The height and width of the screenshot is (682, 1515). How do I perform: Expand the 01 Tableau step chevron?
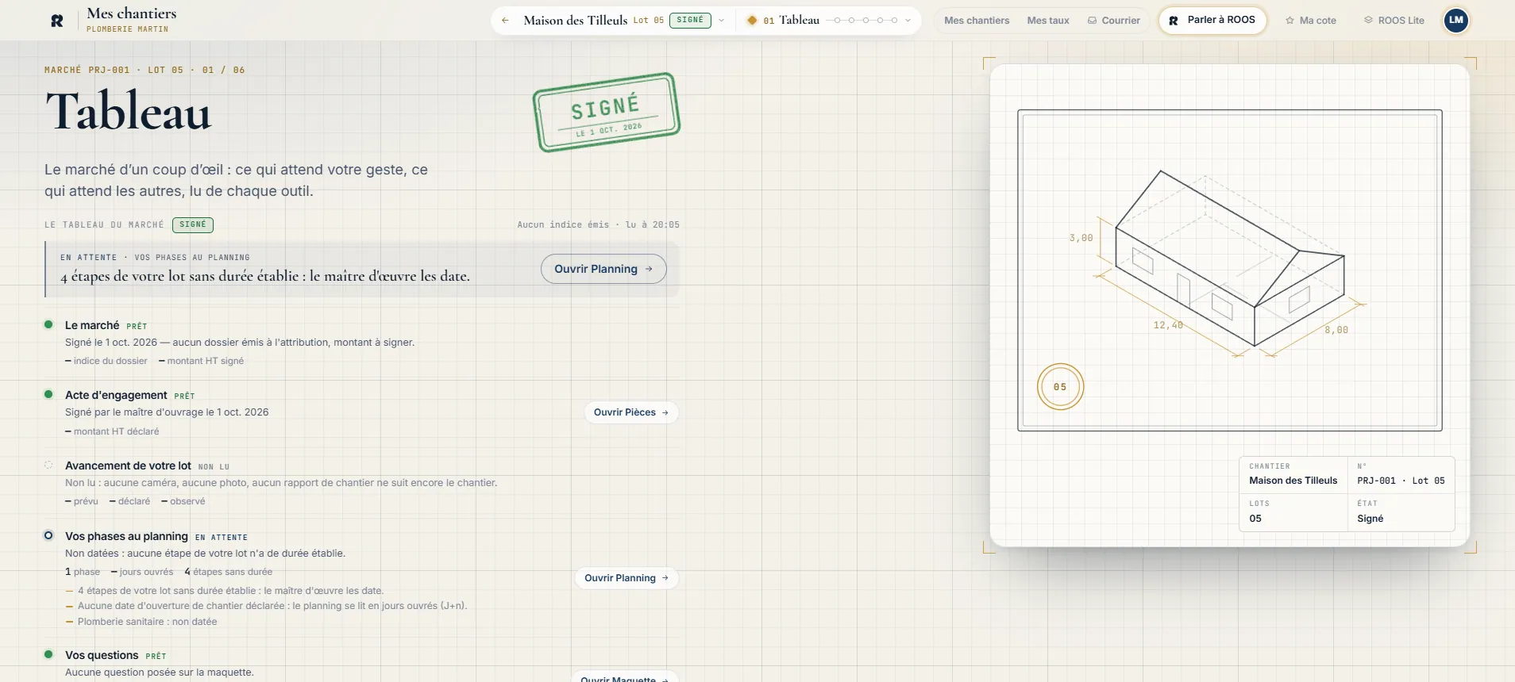tap(908, 21)
